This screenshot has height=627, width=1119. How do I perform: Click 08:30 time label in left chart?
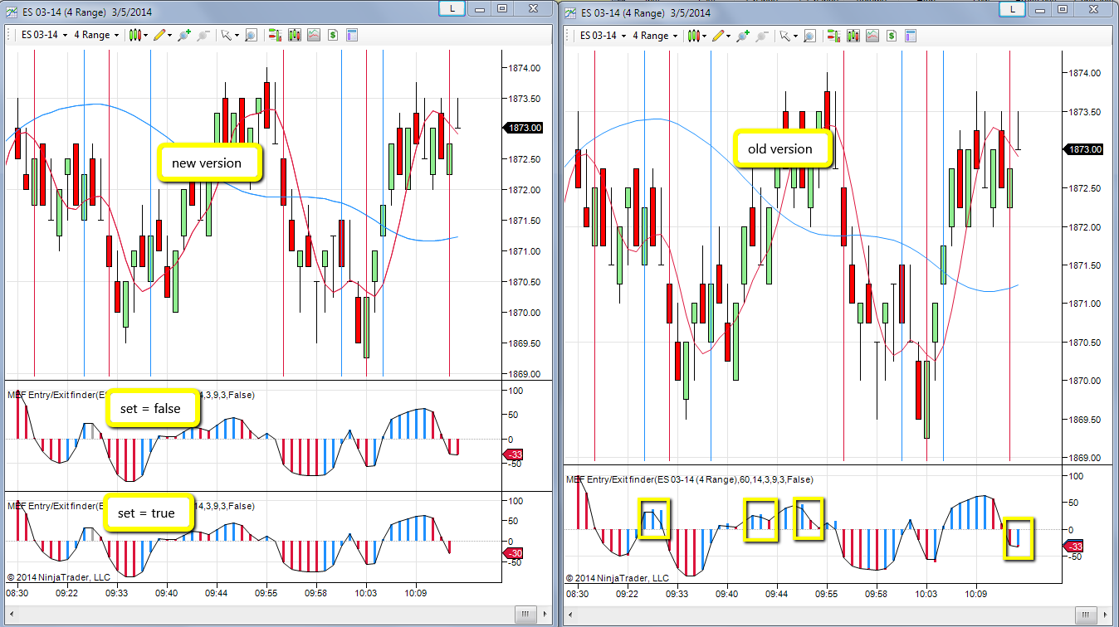pyautogui.click(x=18, y=594)
